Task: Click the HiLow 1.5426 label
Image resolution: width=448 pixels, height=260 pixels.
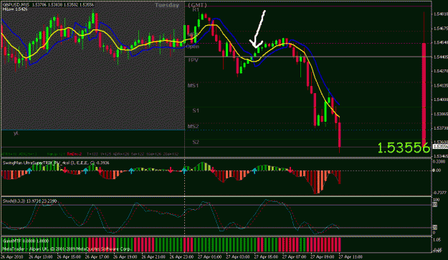Action: click(15, 9)
